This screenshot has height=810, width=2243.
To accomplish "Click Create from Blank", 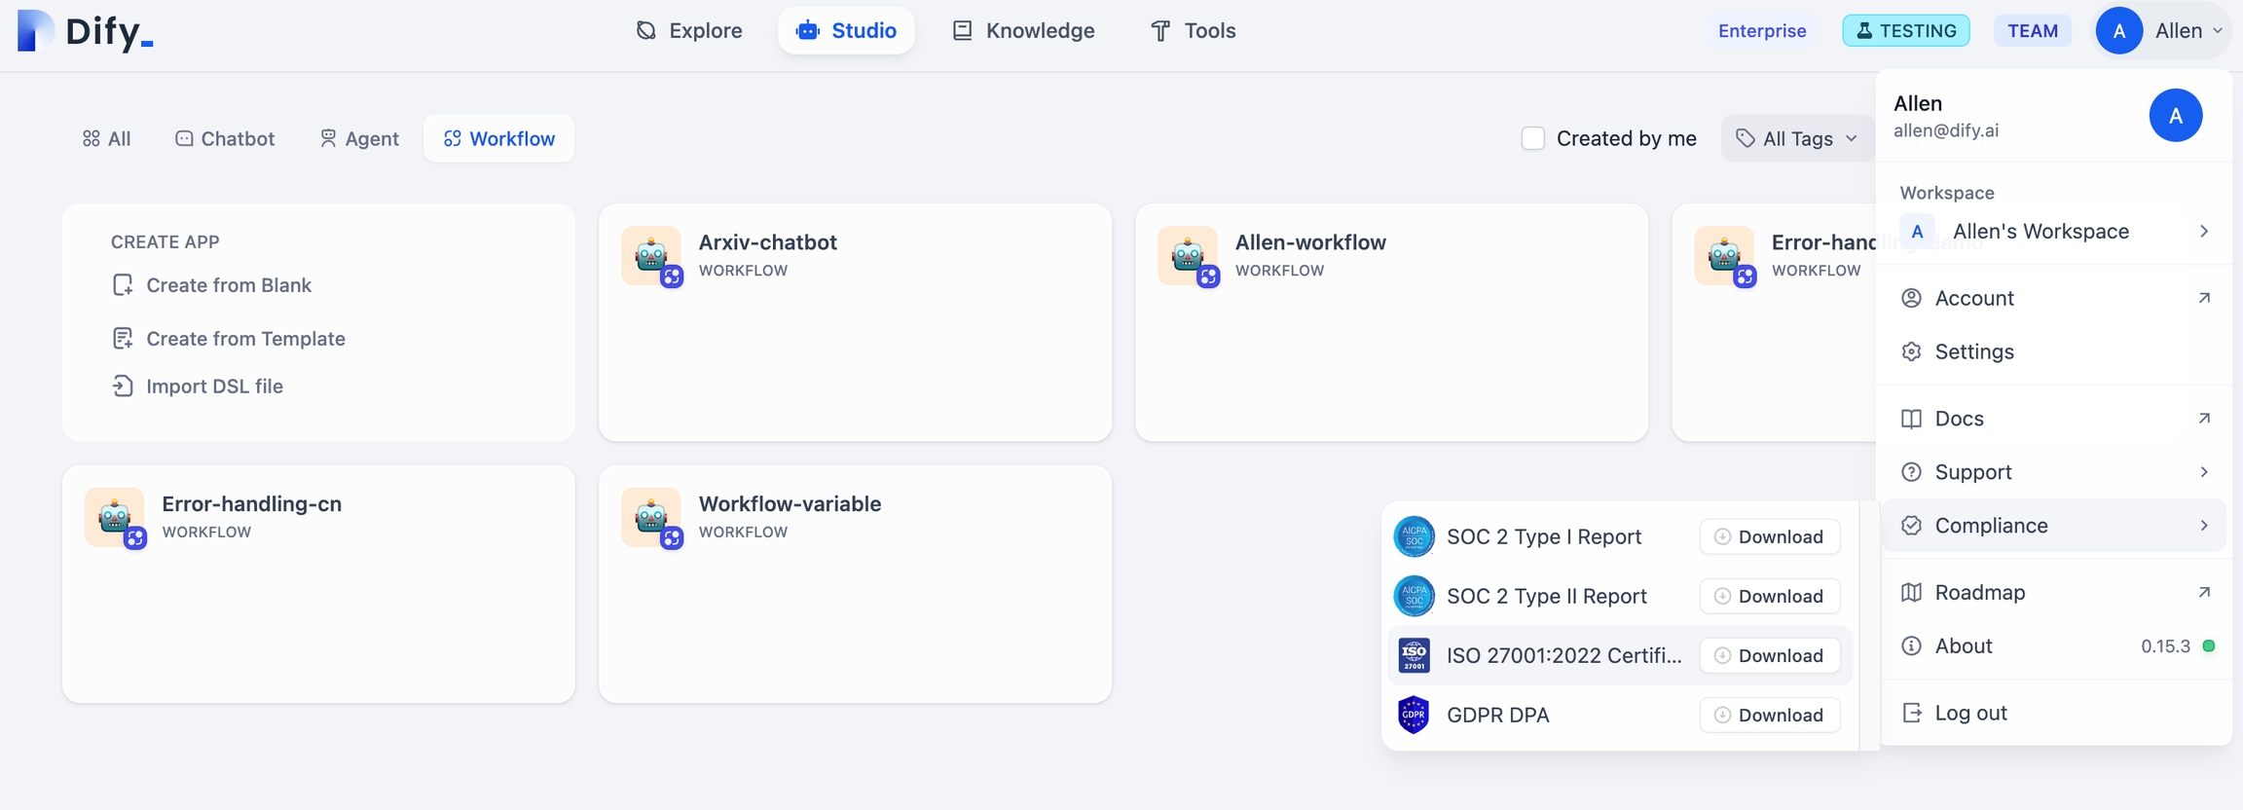I will point(228,285).
